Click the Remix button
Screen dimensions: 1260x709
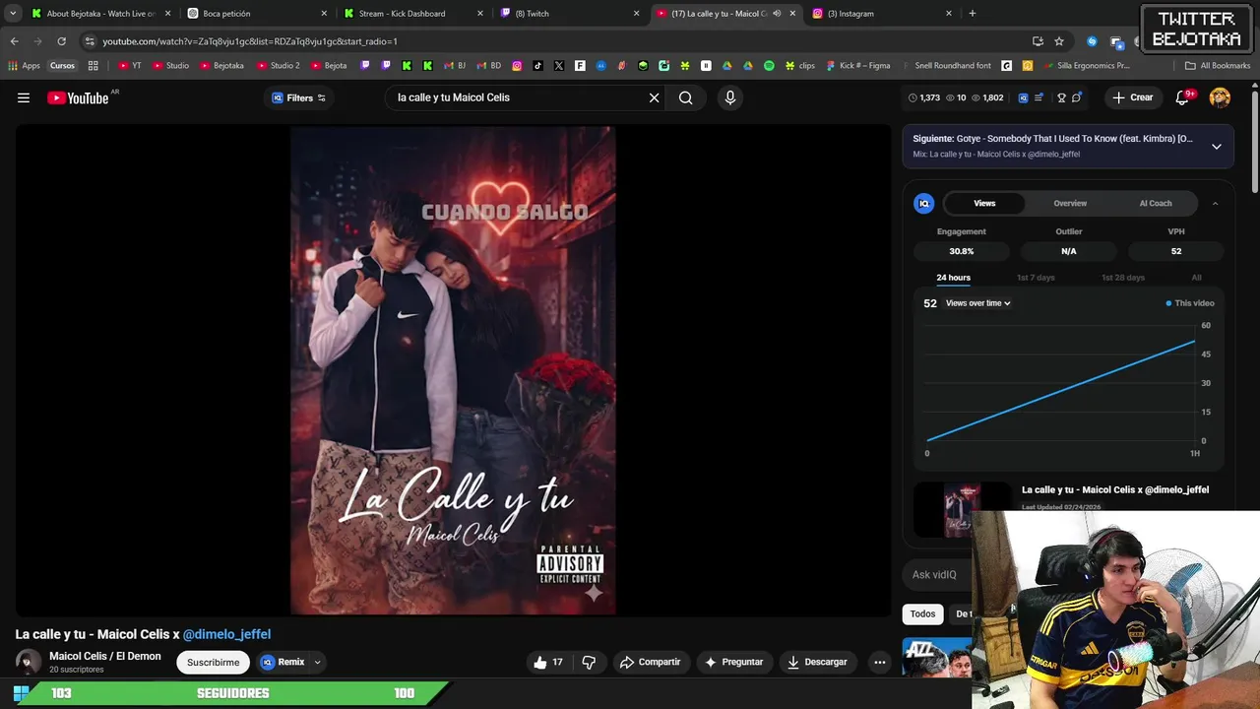(x=282, y=662)
